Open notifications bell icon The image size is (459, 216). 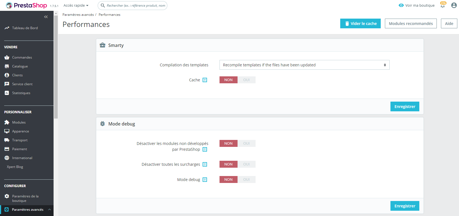pyautogui.click(x=443, y=5)
